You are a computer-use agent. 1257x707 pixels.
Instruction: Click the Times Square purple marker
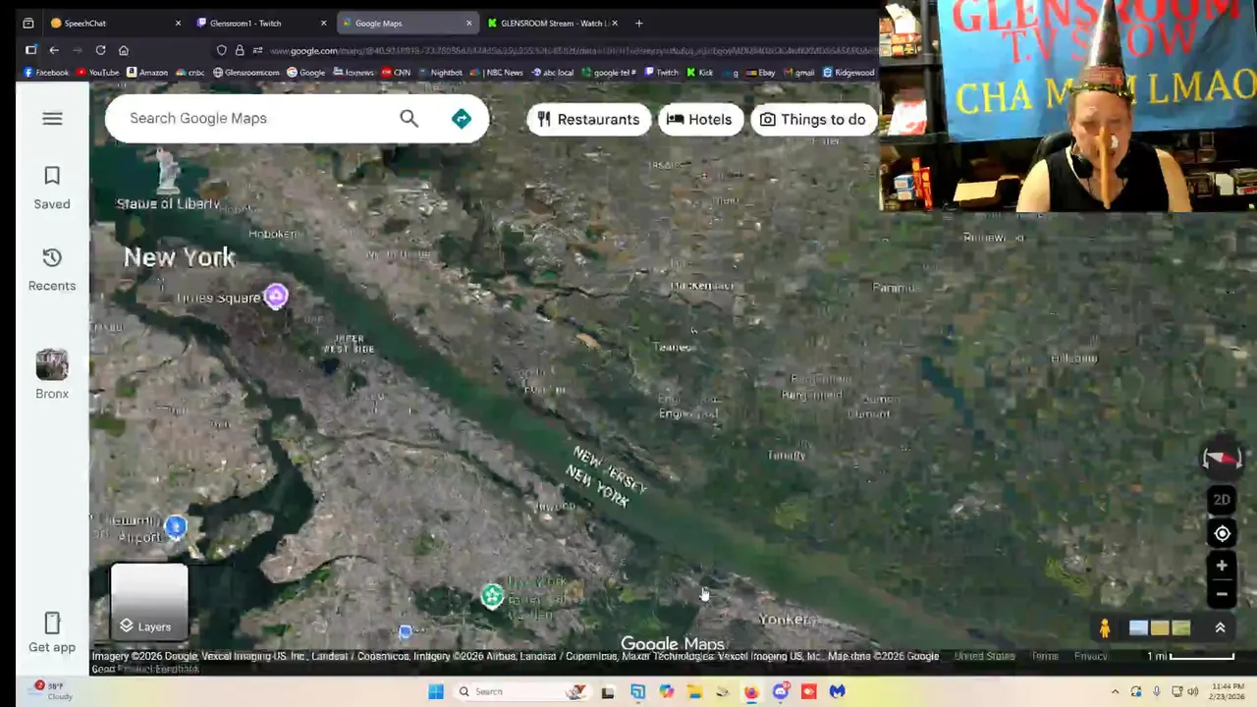(x=276, y=297)
